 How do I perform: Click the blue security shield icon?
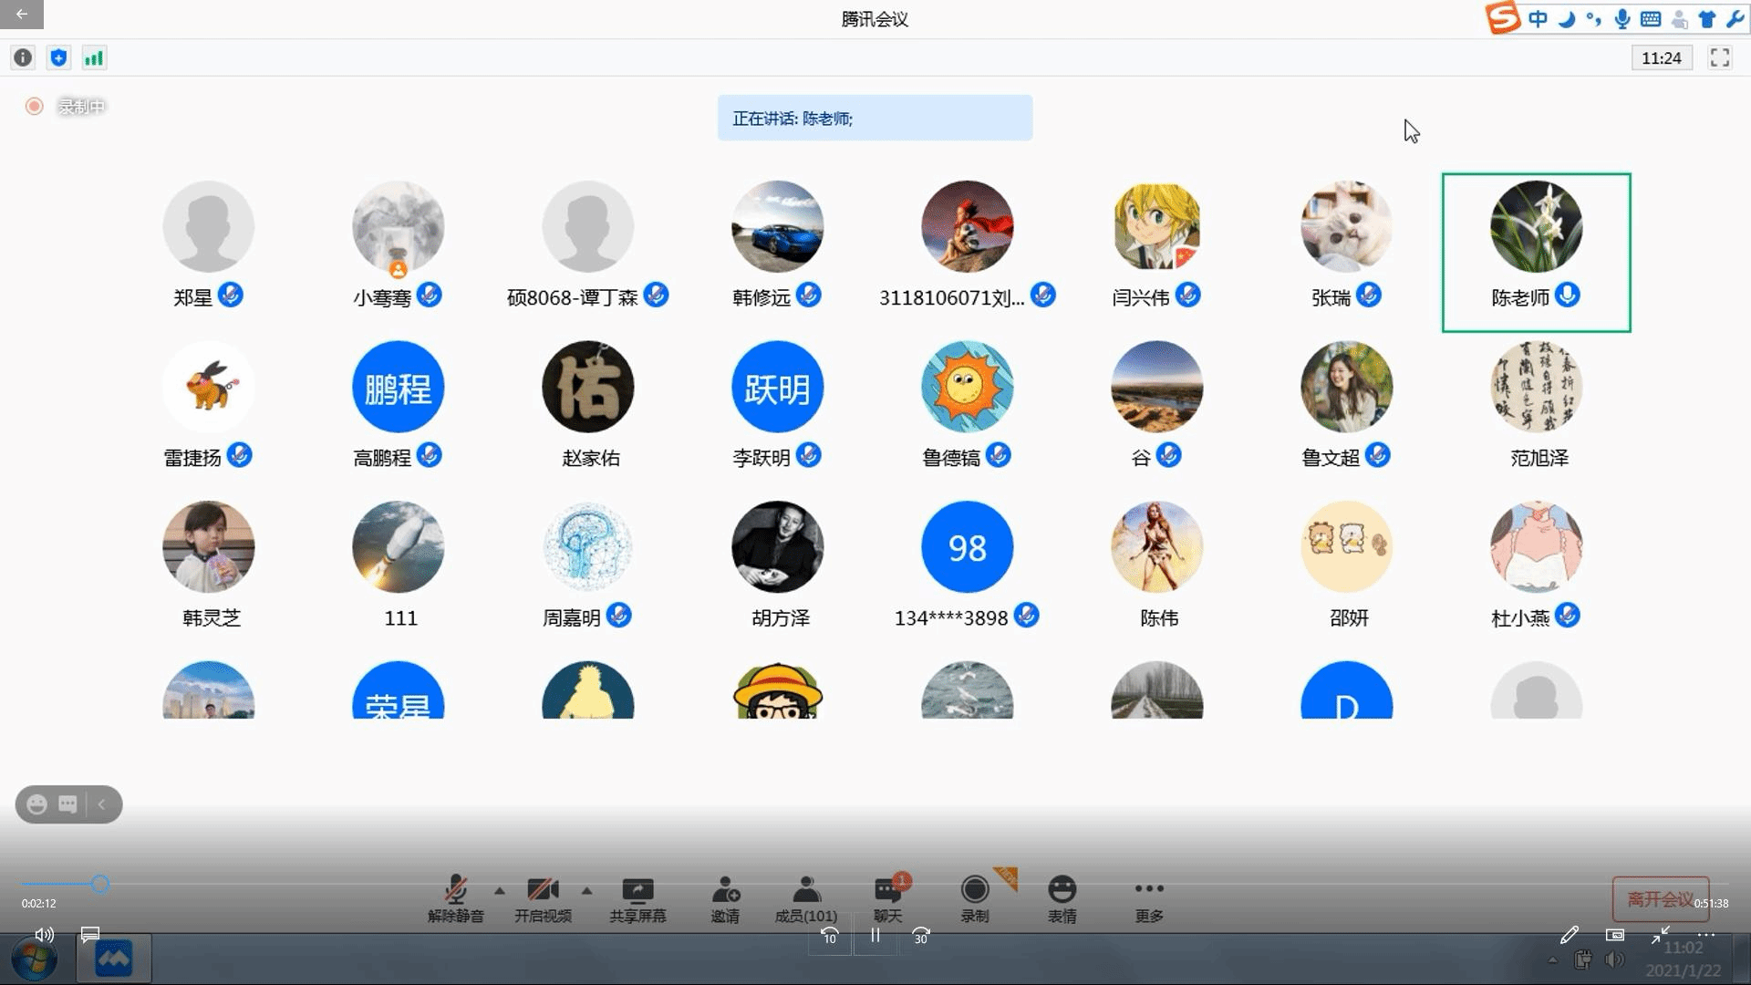tap(58, 58)
